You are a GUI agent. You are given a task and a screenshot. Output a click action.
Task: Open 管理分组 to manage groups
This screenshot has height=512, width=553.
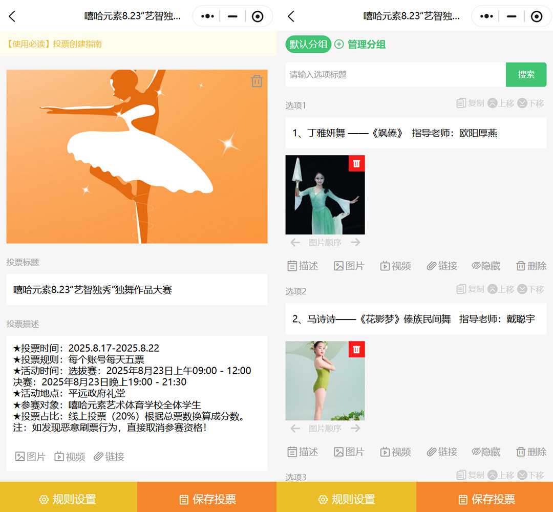(360, 45)
